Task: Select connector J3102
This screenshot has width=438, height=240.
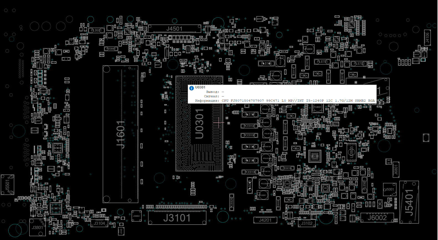Action: [307, 223]
